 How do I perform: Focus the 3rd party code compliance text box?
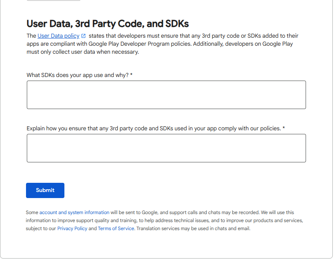[166, 148]
